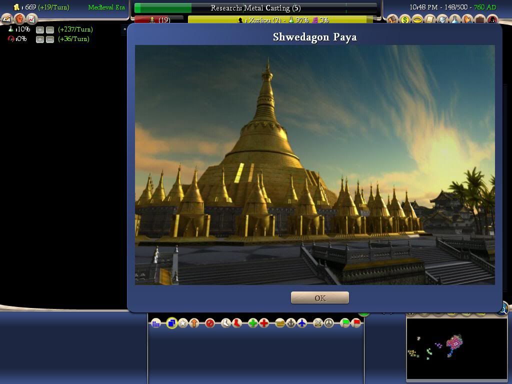Click the green plus cross icon
This screenshot has height=384, width=512.
252,323
